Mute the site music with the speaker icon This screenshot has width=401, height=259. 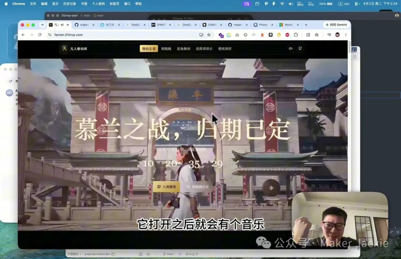pos(290,49)
